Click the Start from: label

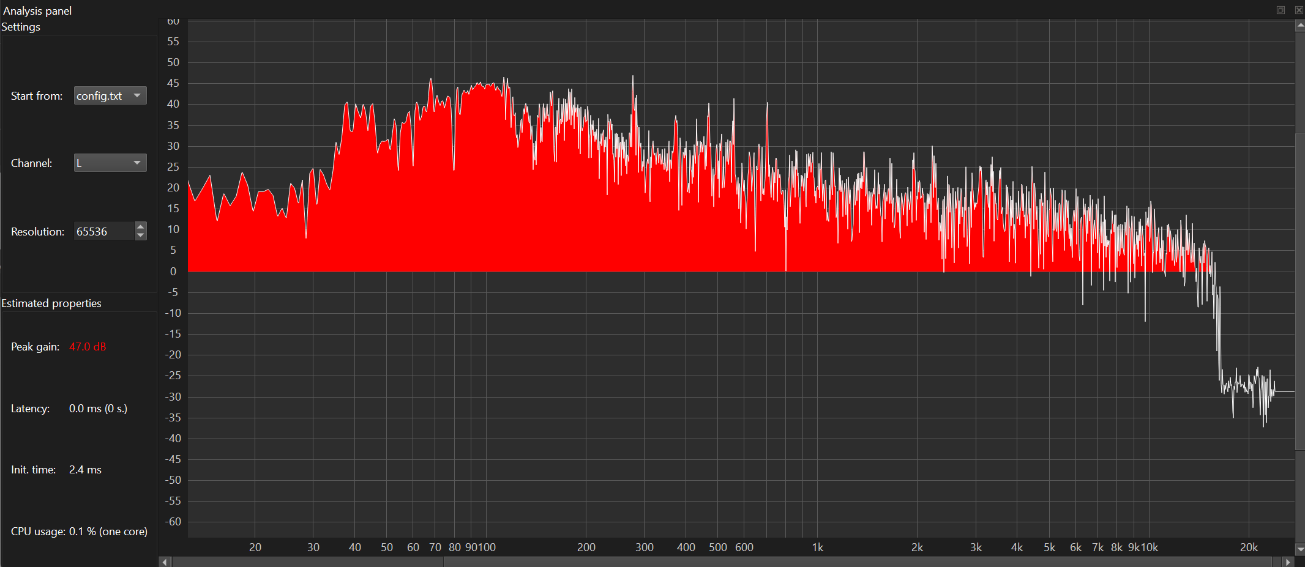37,96
